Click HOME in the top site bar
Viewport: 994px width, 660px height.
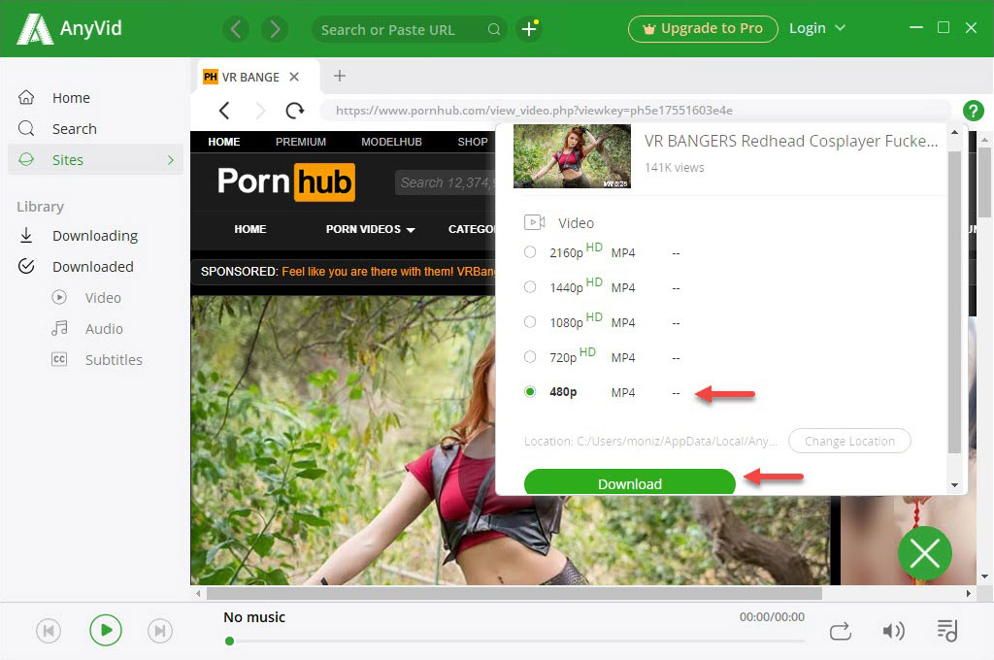point(224,142)
